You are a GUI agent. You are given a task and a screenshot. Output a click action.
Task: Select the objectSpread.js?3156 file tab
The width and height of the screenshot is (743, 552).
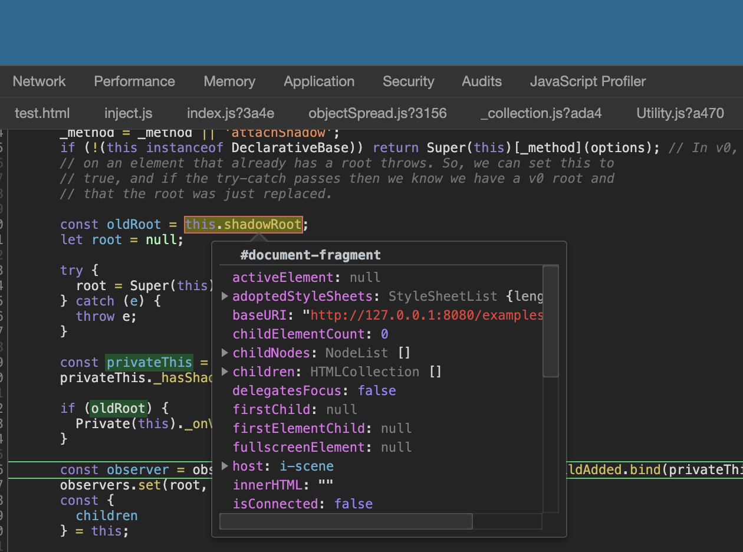click(377, 113)
